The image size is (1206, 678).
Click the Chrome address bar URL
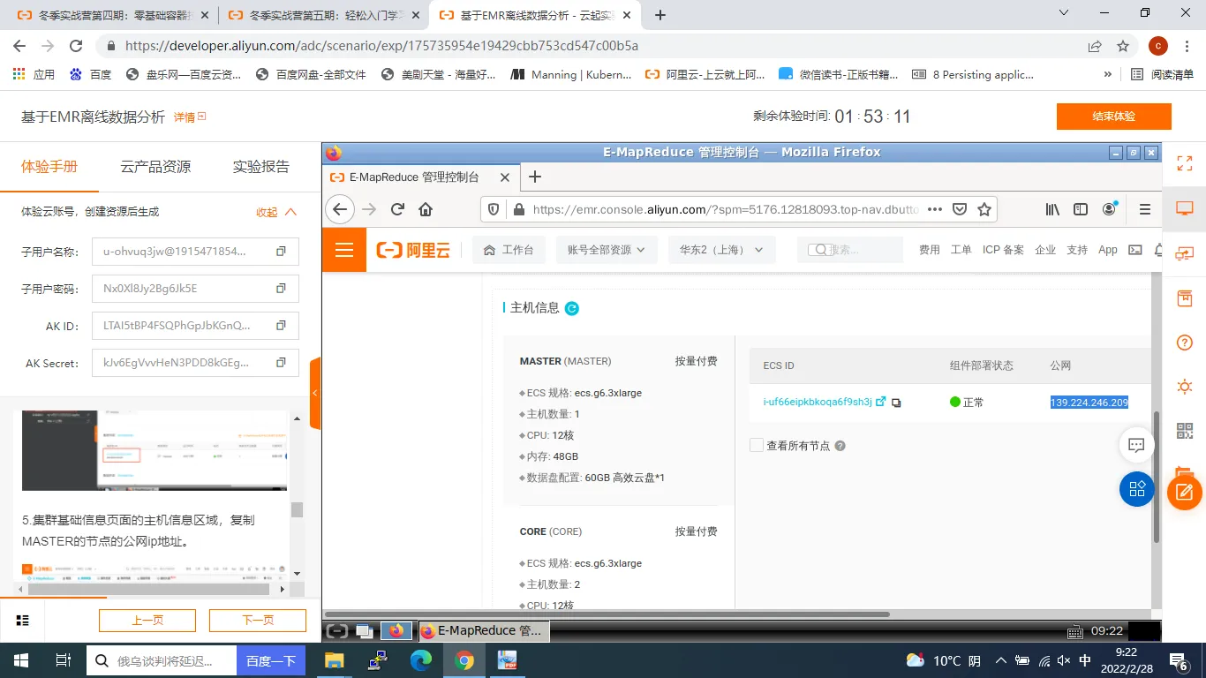pyautogui.click(x=381, y=46)
